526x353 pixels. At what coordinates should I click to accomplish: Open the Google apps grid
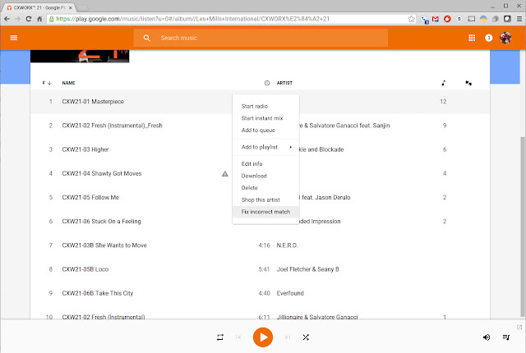[x=472, y=38]
